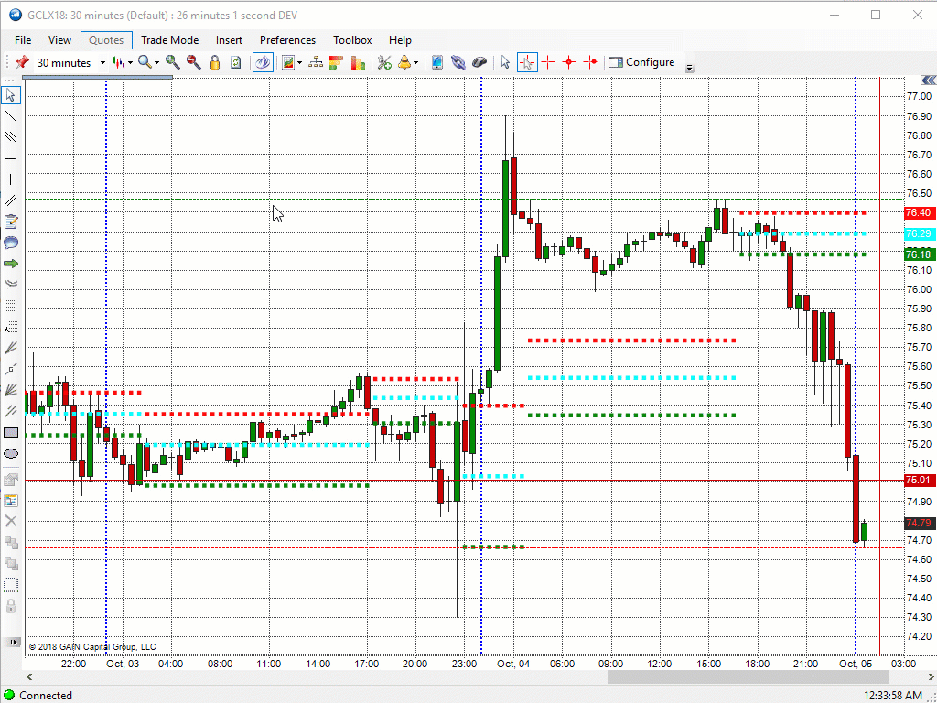937x703 pixels.
Task: Toggle the pointer with crosshair cursor mode
Action: (x=527, y=62)
